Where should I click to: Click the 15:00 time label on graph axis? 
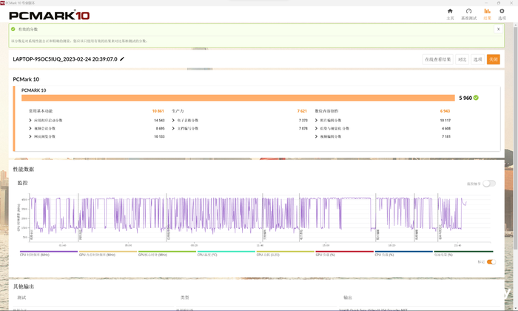point(326,245)
